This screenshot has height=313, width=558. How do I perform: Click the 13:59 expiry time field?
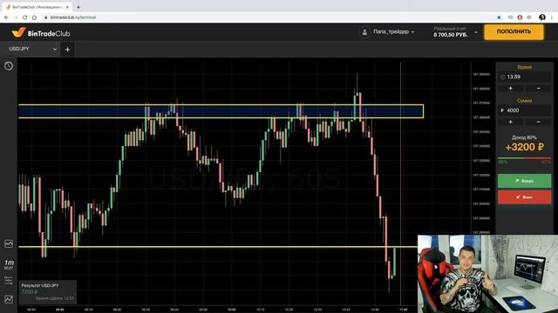pyautogui.click(x=524, y=77)
